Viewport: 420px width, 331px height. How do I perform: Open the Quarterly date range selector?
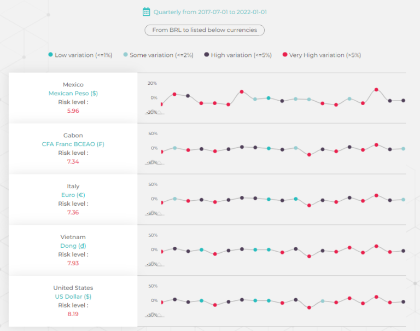click(209, 11)
